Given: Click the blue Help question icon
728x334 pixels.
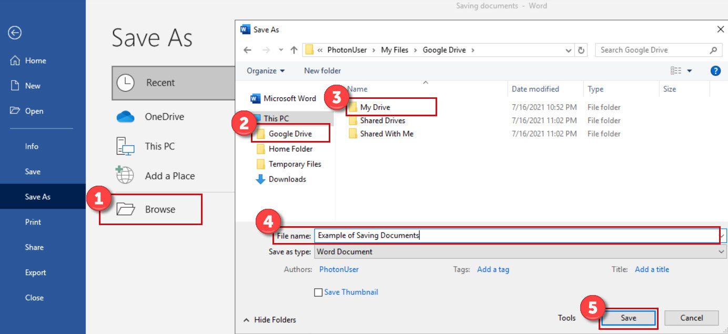Looking at the screenshot, I should click(x=715, y=70).
